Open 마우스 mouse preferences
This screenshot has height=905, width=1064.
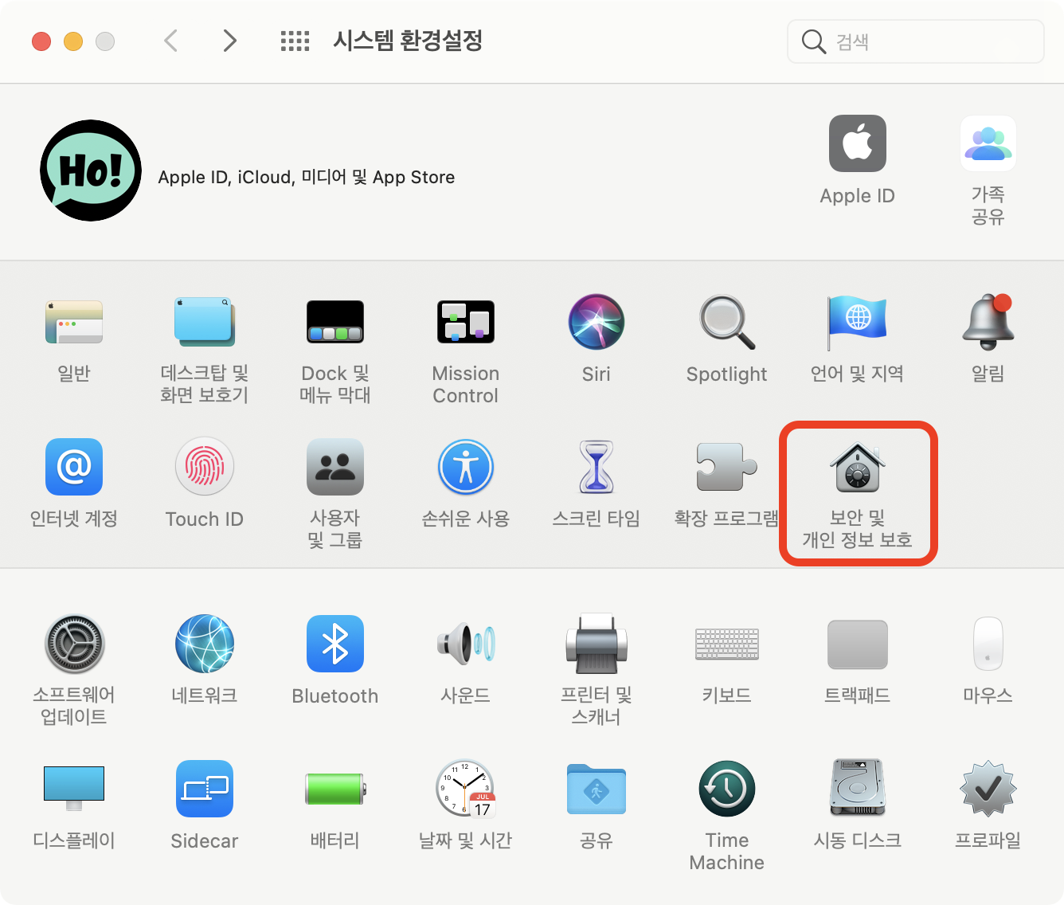988,644
